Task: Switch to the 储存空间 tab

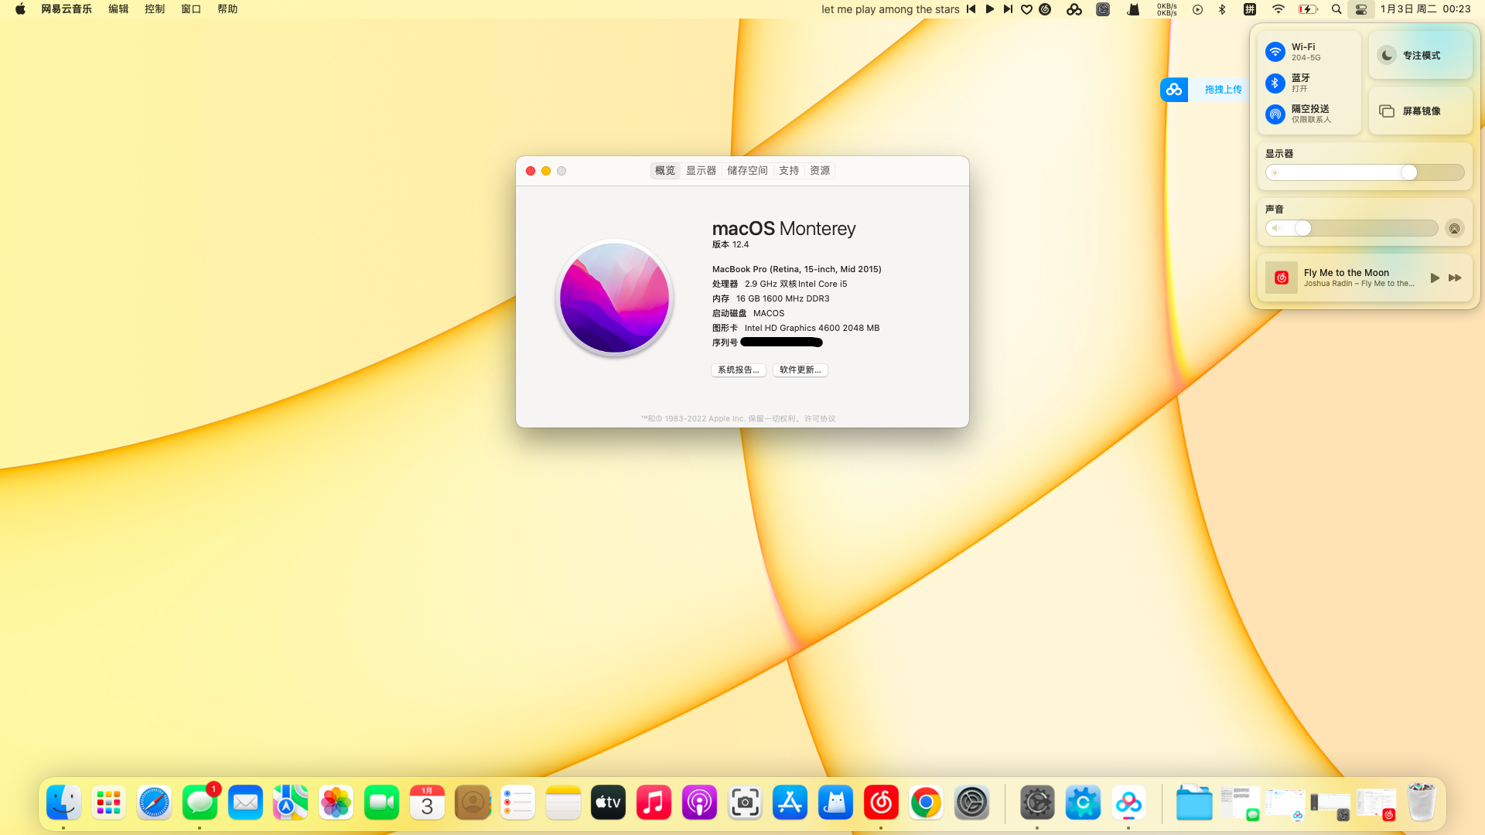Action: 747,170
